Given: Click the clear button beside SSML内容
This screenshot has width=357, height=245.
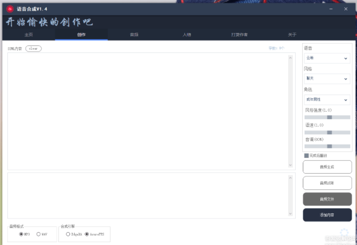Looking at the screenshot, I should [x=33, y=49].
